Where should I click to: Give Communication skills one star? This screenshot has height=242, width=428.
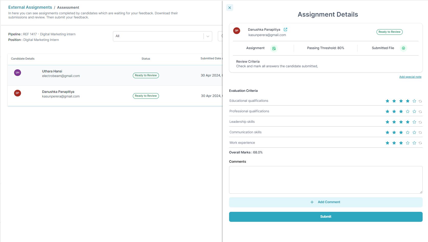click(x=388, y=133)
